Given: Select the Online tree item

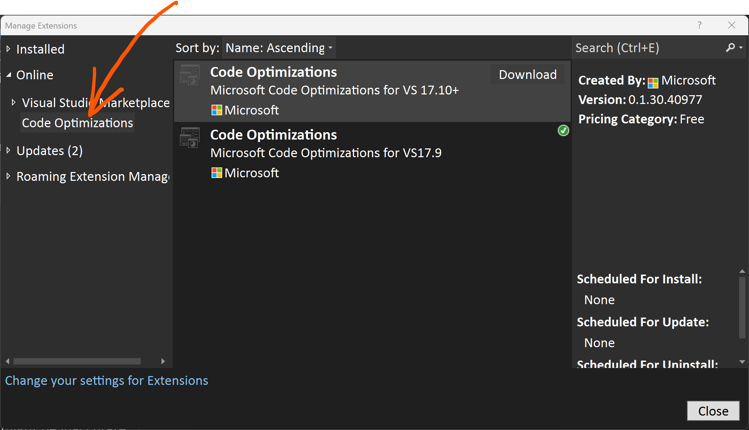Looking at the screenshot, I should (x=35, y=75).
